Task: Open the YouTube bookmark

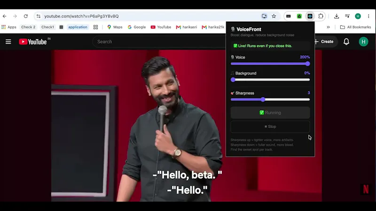Action: (161, 27)
